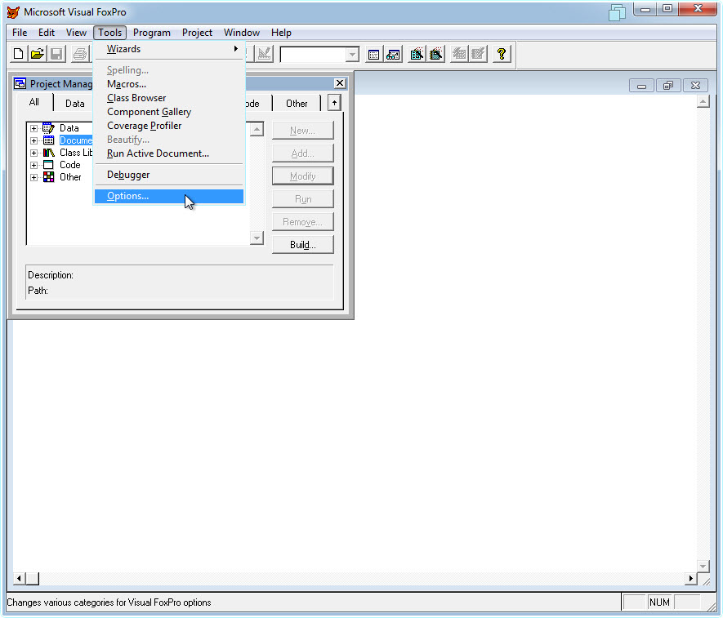This screenshot has height=618, width=723.
Task: Open the Program menu
Action: point(152,33)
